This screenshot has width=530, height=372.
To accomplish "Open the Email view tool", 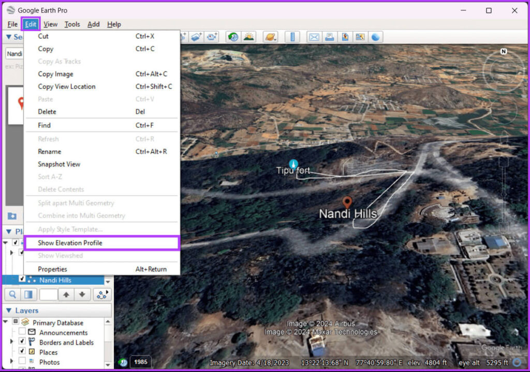I will (x=315, y=37).
